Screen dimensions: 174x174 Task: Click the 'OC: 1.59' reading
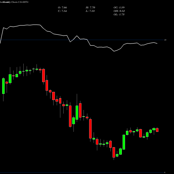pyautogui.click(x=119, y=8)
